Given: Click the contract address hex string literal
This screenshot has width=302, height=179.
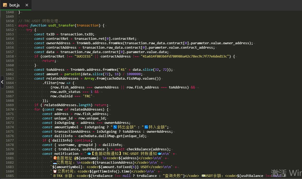Looking at the screenshot, I should coord(185,56).
